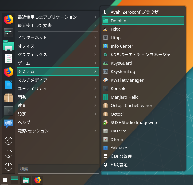
Task: Open Manjaro application launcher button in taskbar
Action: (5, 180)
